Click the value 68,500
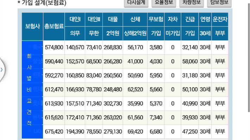 [94, 61]
